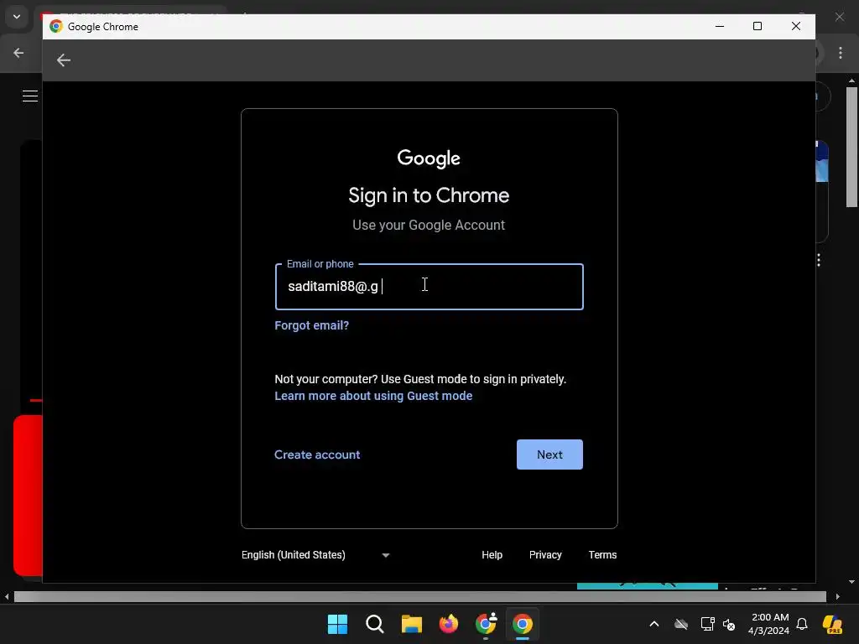
Task: Open the tab search dropdown in the background browser
Action: point(17,17)
